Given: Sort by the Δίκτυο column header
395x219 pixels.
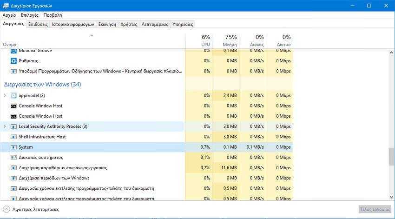Looking at the screenshot, I should tap(279, 40).
